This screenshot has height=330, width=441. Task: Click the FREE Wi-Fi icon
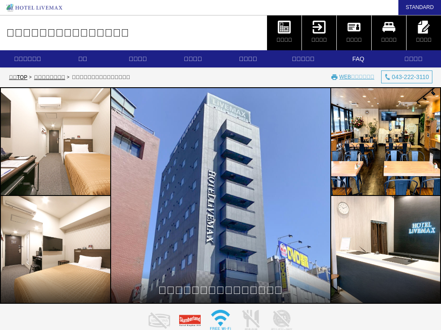pyautogui.click(x=220, y=320)
